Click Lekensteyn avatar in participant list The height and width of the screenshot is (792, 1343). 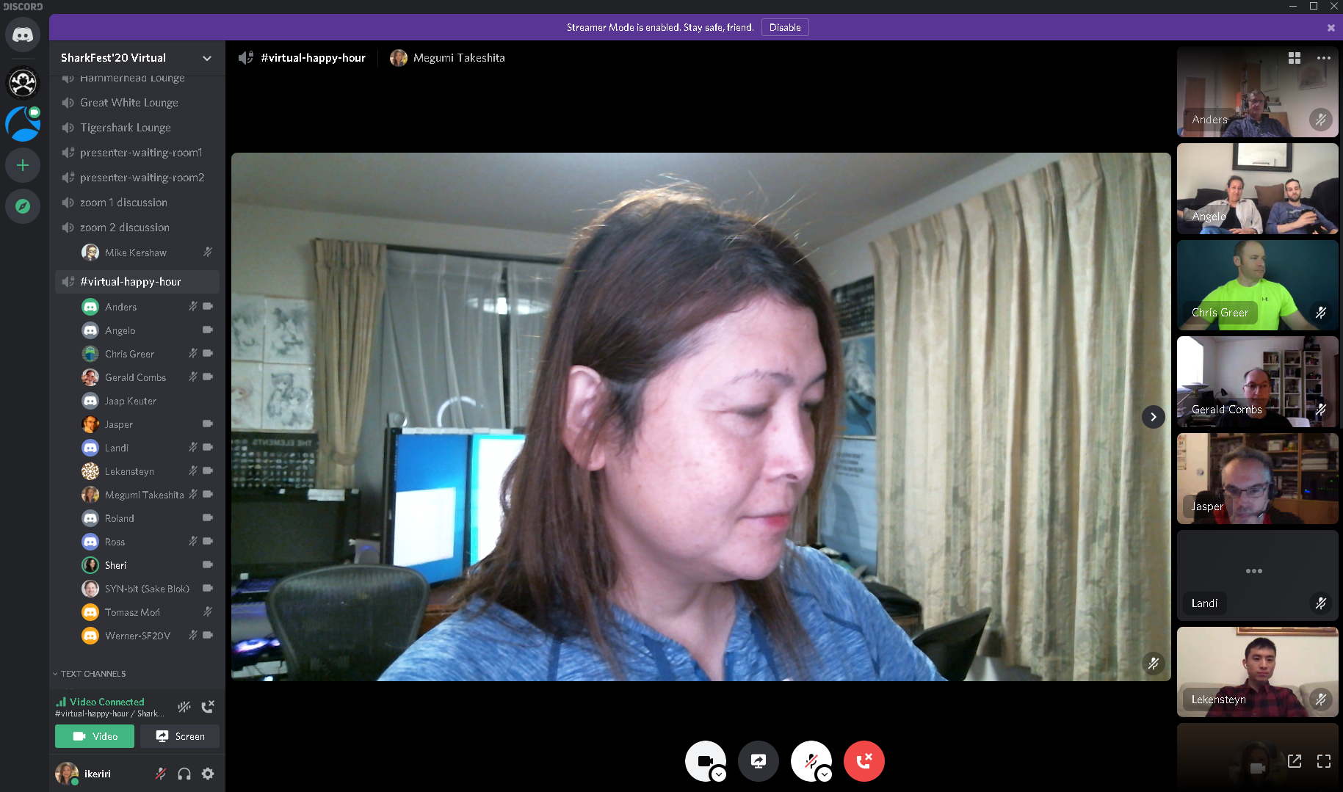tap(90, 471)
